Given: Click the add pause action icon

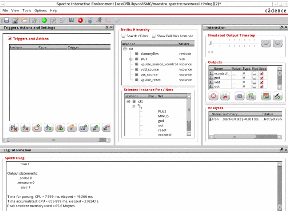Looking at the screenshot, I should [83, 127].
